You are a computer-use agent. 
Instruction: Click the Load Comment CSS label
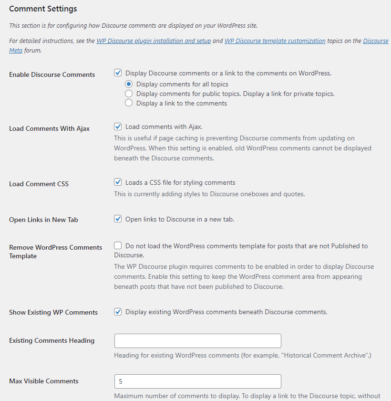point(39,184)
